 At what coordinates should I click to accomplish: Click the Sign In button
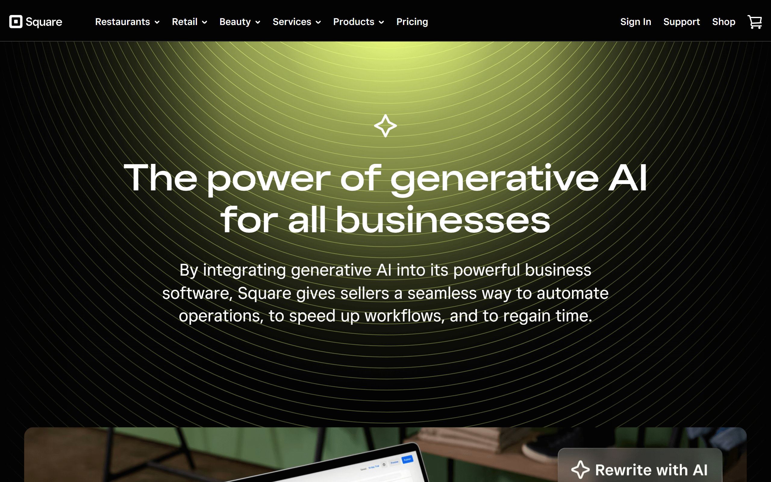click(635, 22)
